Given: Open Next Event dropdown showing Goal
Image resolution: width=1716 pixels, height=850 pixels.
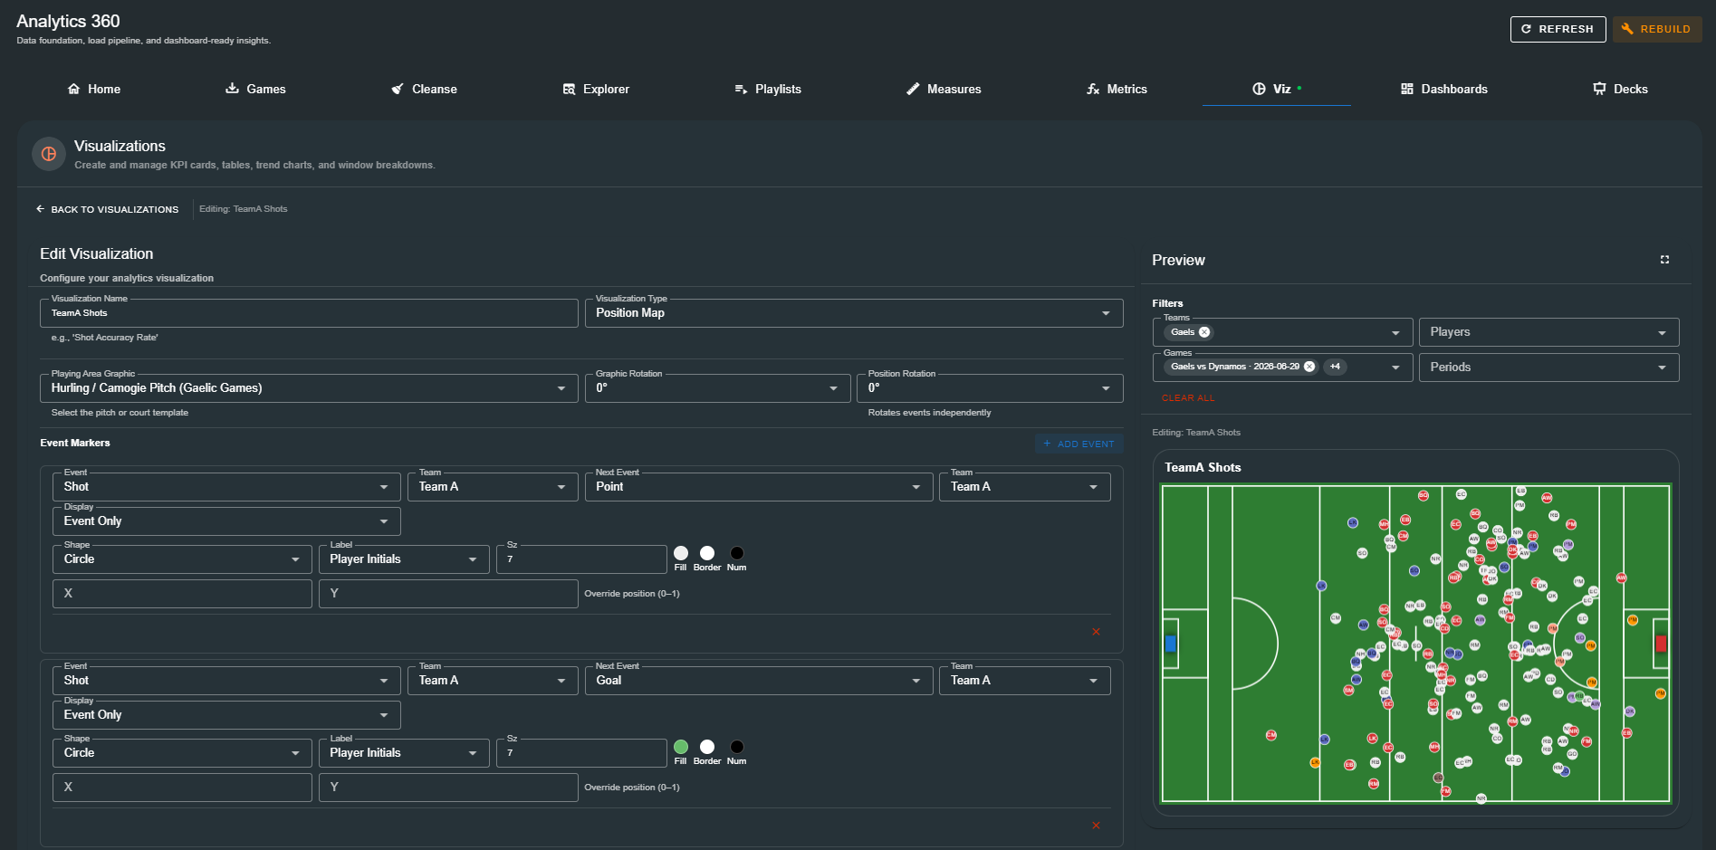Looking at the screenshot, I should click(x=759, y=681).
